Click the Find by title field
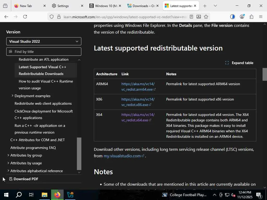267x200 pixels. tap(44, 52)
